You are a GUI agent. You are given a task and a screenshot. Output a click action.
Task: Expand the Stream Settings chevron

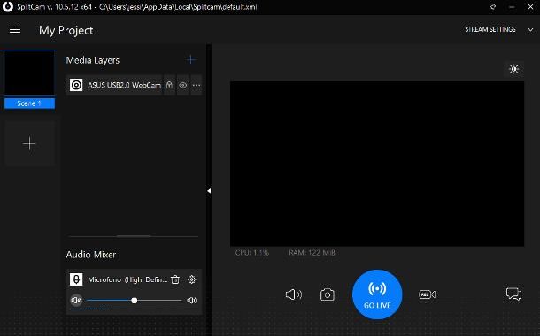pos(530,30)
